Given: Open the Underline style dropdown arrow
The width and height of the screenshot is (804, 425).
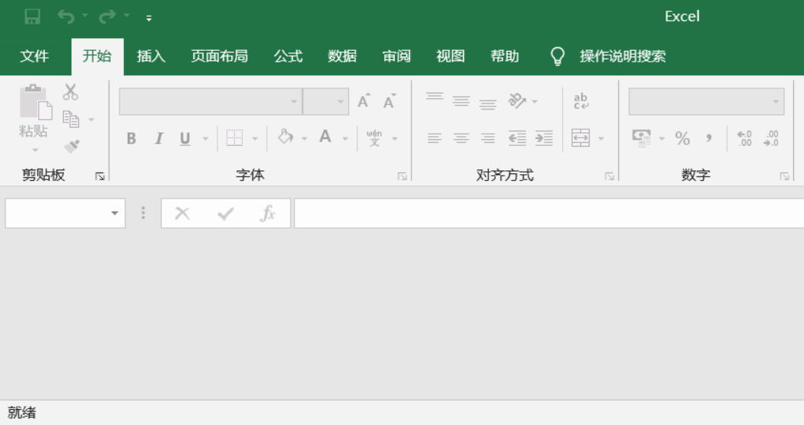Looking at the screenshot, I should [205, 138].
